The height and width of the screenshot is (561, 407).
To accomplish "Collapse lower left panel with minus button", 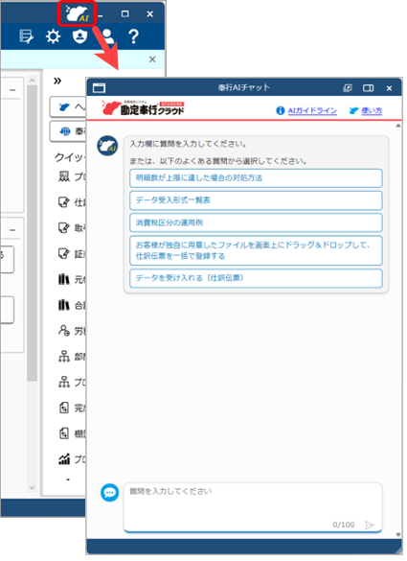I will (12, 230).
